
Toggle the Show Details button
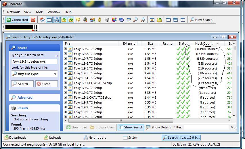(x=158, y=127)
